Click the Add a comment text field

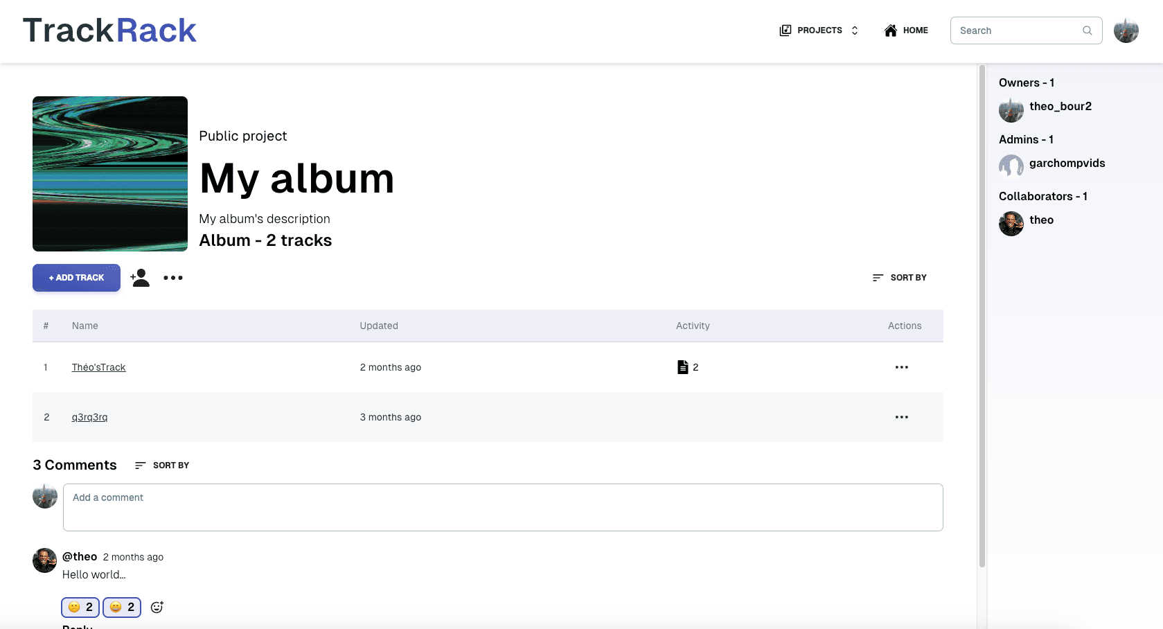point(503,507)
